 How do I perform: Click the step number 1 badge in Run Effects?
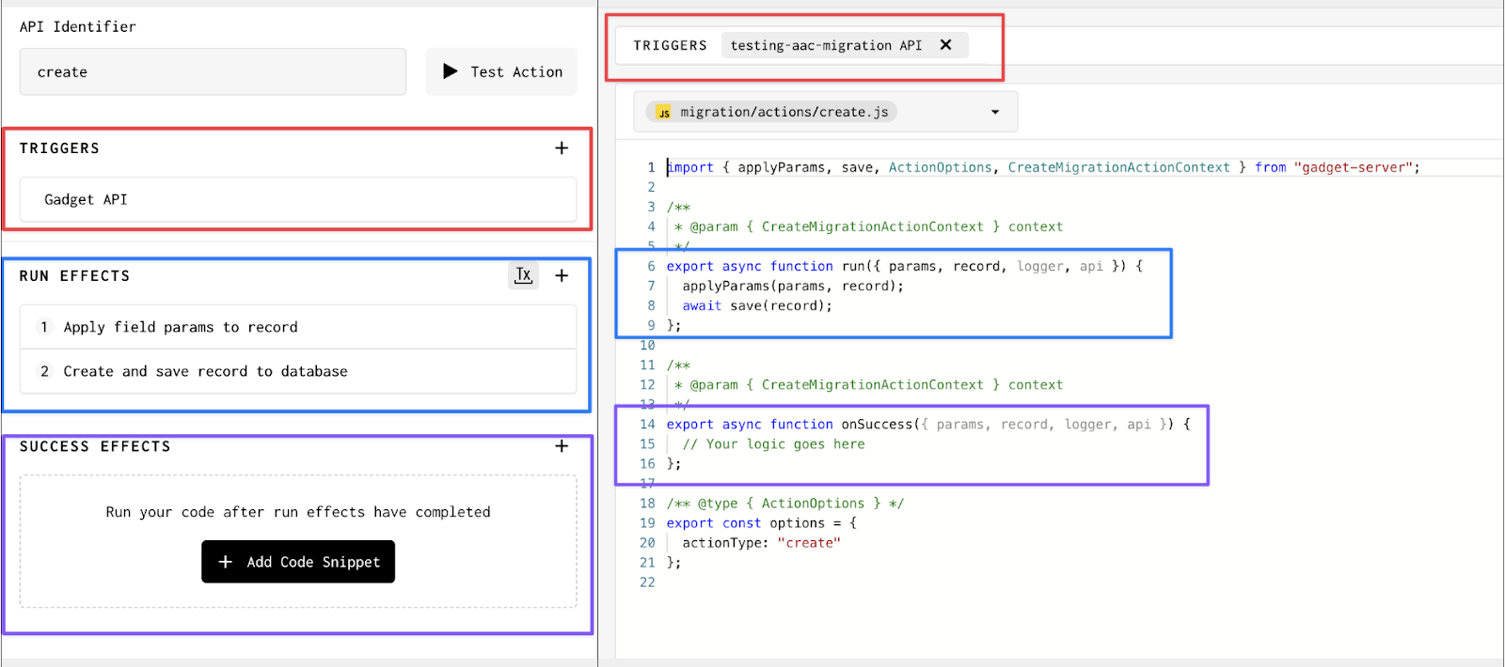click(44, 327)
